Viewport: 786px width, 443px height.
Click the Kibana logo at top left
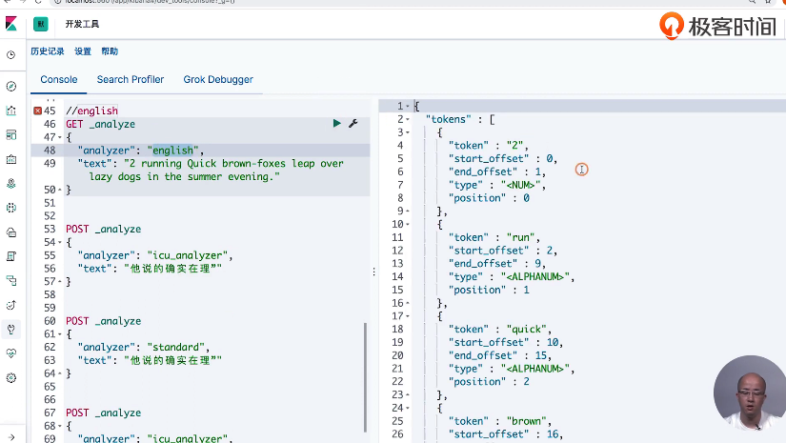11,23
